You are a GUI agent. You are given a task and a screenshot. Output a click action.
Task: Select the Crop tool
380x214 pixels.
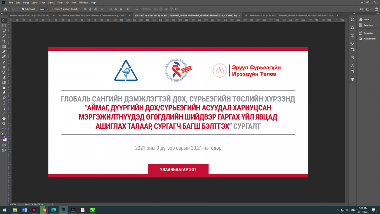tap(4, 41)
